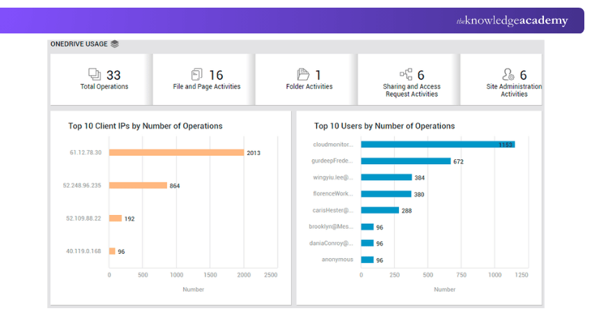Open The Knowledge Academy logo
Image resolution: width=592 pixels, height=313 pixels.
[x=512, y=21]
